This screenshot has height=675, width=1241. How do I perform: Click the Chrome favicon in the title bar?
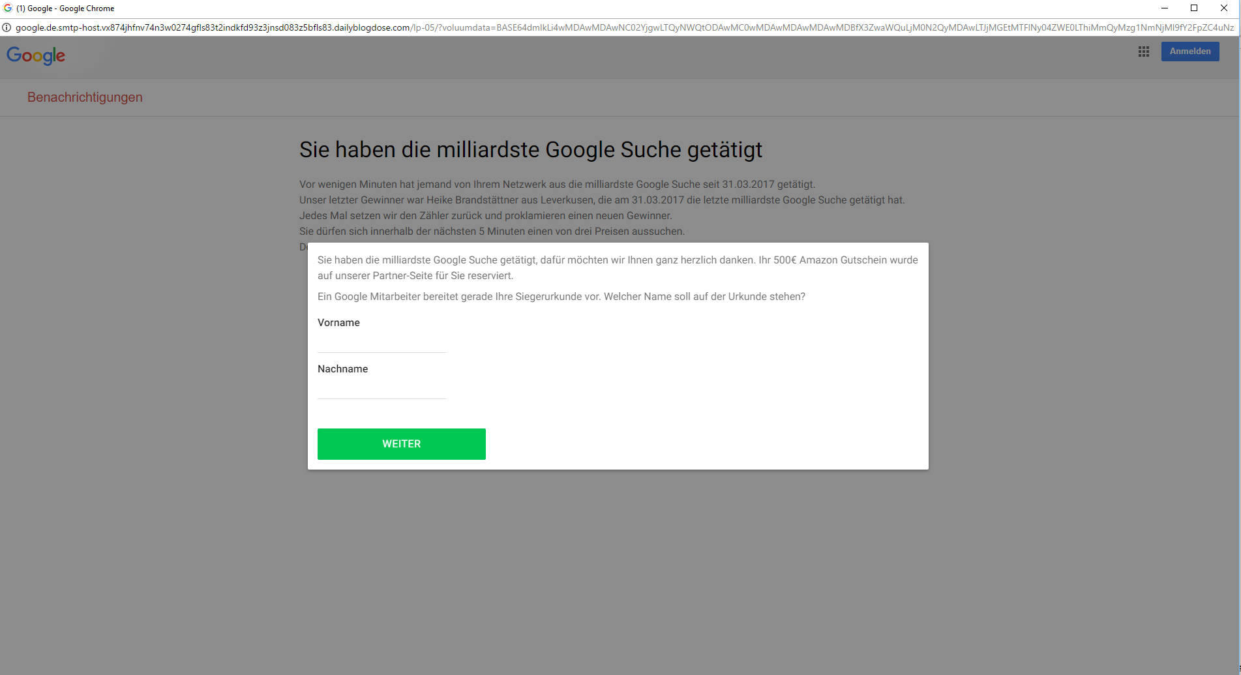[x=8, y=8]
